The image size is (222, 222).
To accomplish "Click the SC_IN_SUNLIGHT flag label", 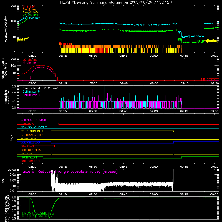I will pyautogui.click(x=32, y=131).
